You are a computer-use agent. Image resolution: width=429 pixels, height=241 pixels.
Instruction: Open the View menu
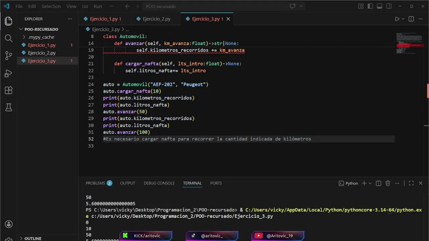coord(71,6)
